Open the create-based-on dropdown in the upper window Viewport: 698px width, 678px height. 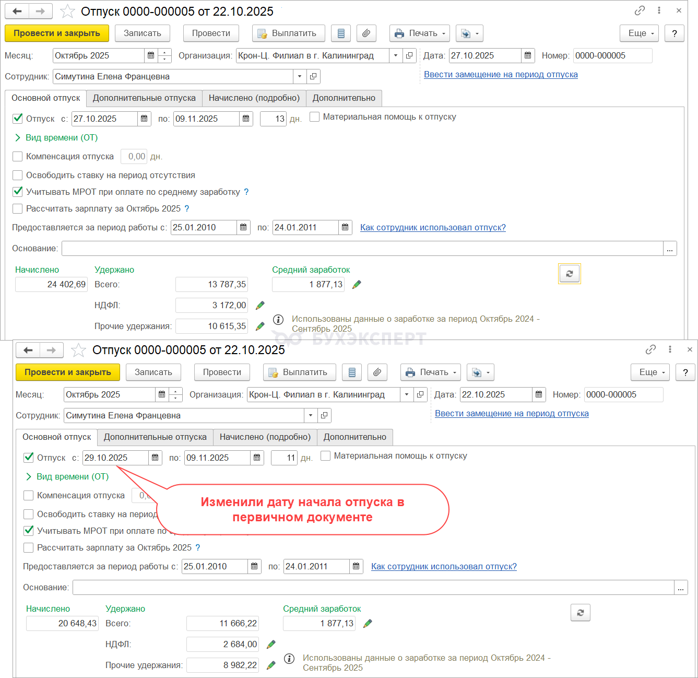pos(469,33)
